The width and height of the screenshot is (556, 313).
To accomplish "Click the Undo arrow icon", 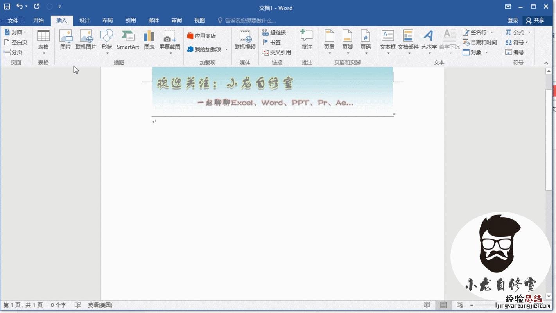I will tap(20, 7).
